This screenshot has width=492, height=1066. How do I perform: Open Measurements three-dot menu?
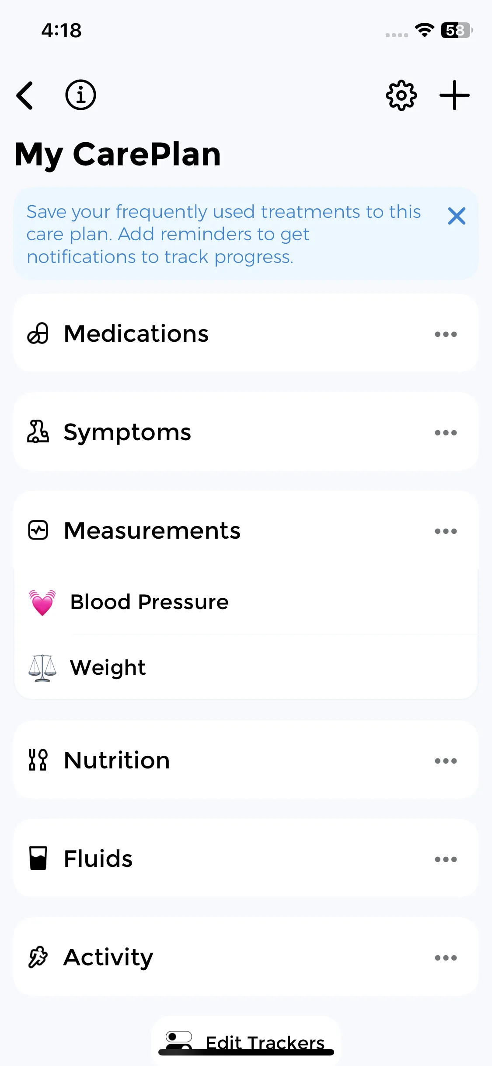click(446, 531)
